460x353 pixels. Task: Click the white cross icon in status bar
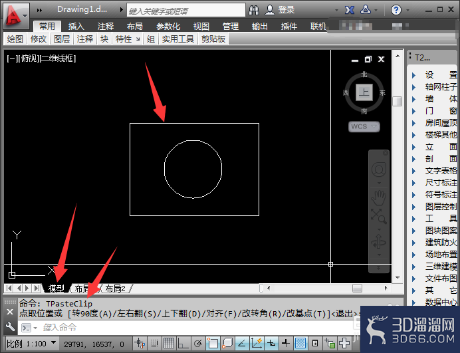(344, 343)
